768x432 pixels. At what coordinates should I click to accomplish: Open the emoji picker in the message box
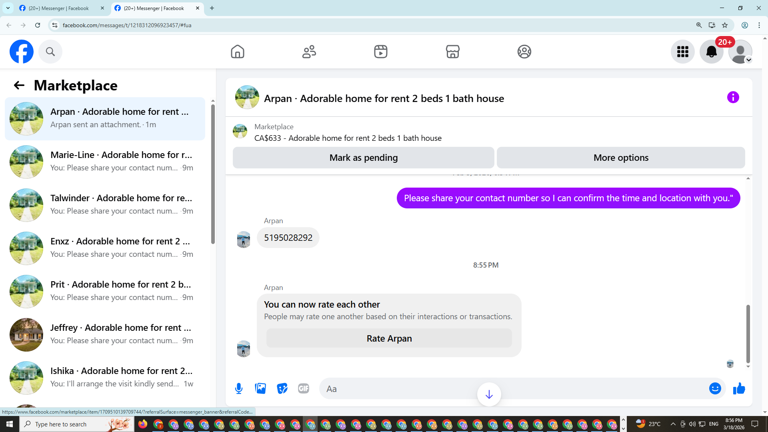[x=715, y=388]
